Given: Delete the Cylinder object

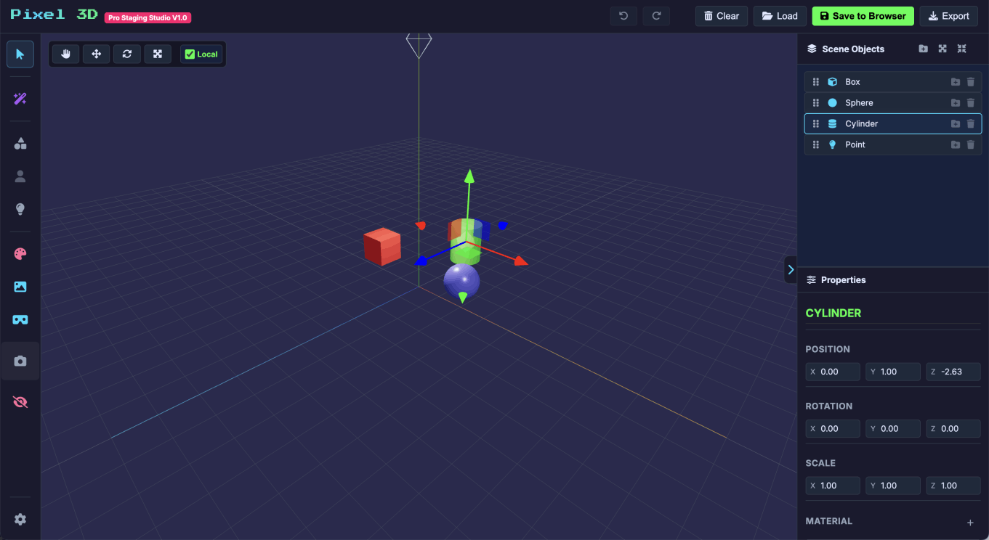Looking at the screenshot, I should click(971, 124).
